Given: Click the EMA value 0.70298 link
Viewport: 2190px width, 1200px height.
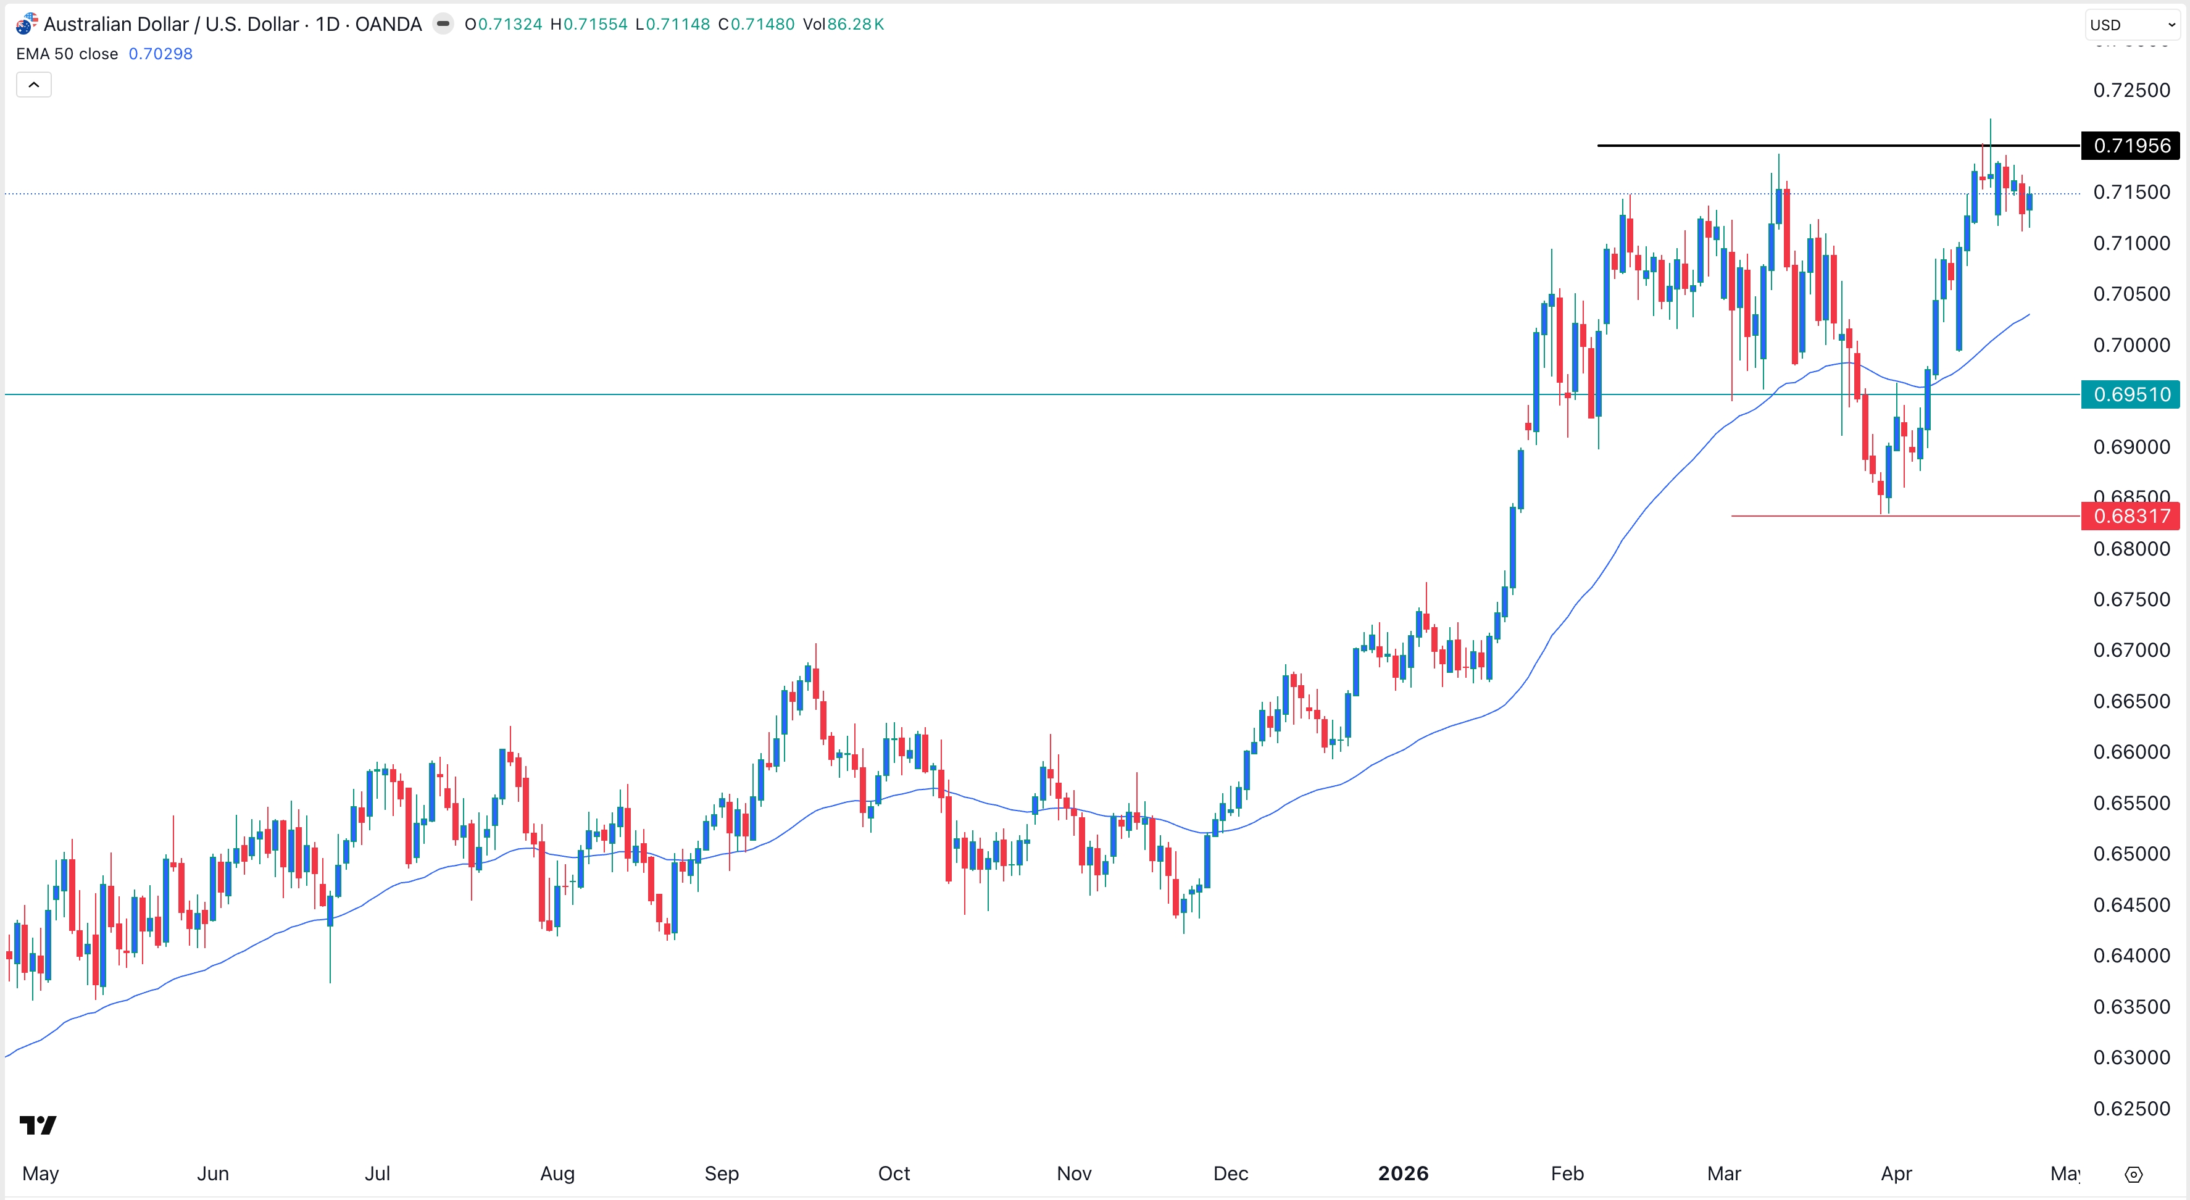Looking at the screenshot, I should point(160,54).
